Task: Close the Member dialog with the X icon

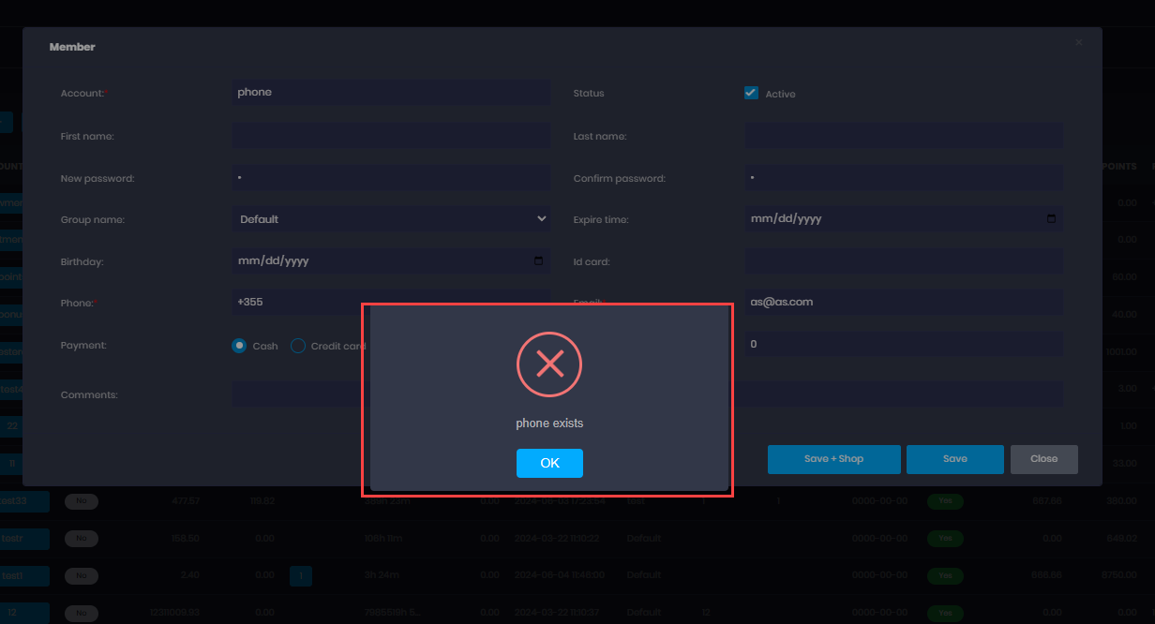Action: pyautogui.click(x=1078, y=42)
